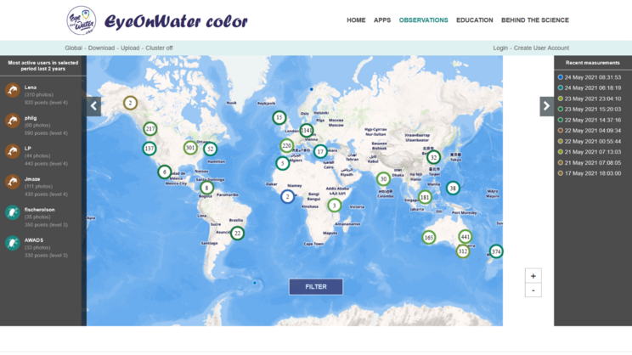This screenshot has height=355, width=632.
Task: Open measurement 24 May 2021 06:18:19
Action: click(x=590, y=87)
